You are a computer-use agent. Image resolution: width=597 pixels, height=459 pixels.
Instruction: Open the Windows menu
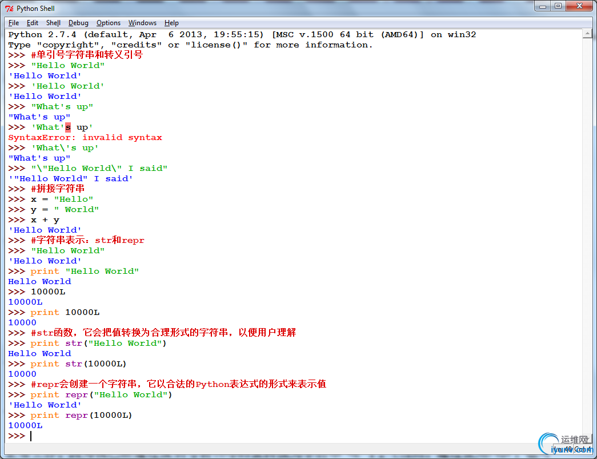pos(142,23)
